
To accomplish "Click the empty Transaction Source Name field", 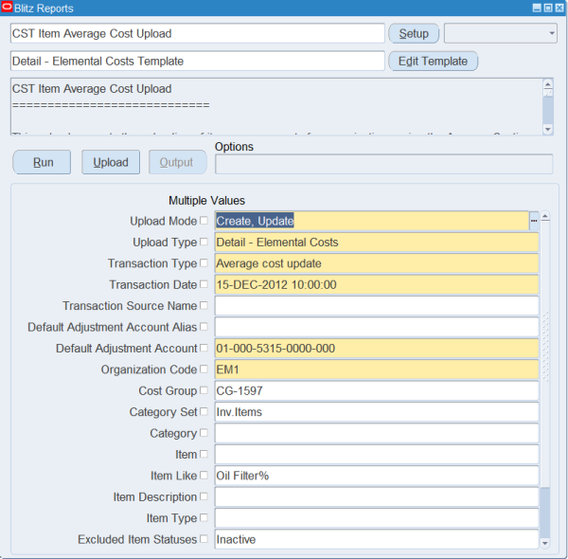I will (377, 306).
